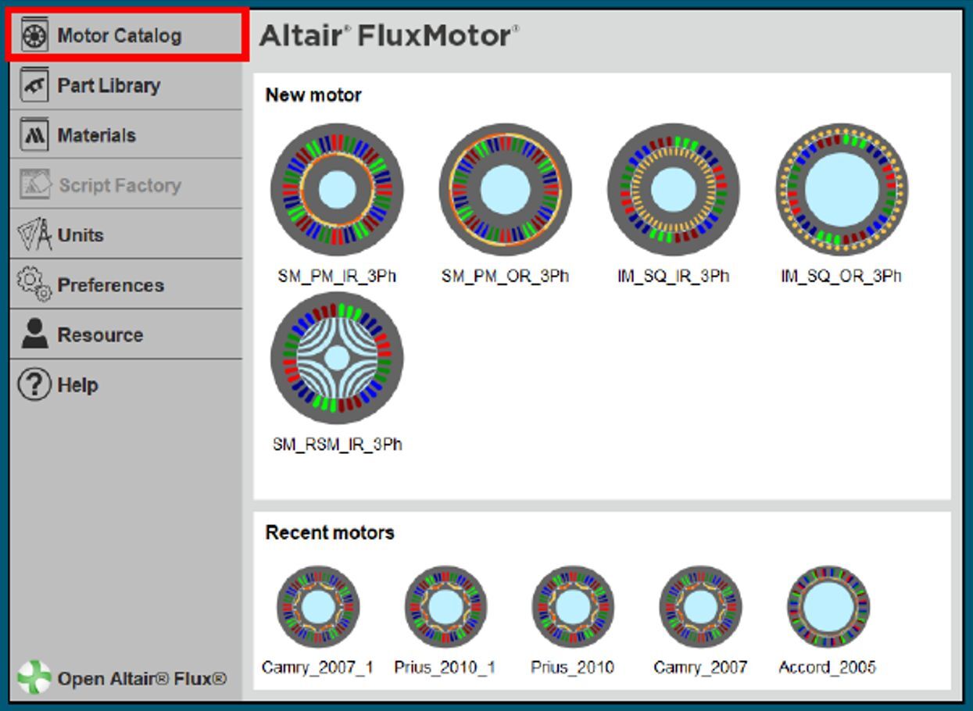Open the Part Library section
This screenshot has height=711, width=973.
(126, 85)
